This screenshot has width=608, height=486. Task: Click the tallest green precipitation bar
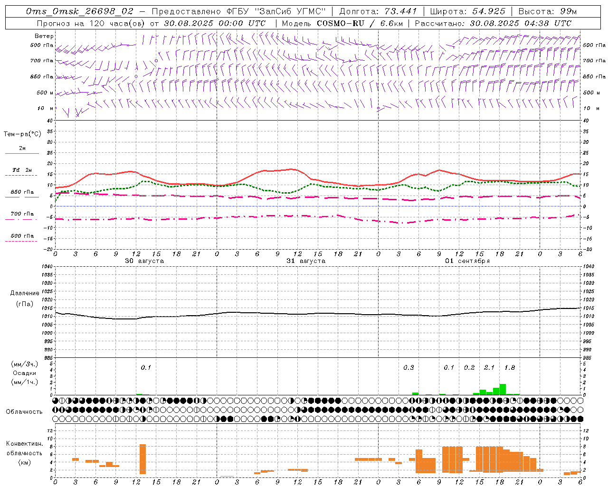click(x=503, y=390)
